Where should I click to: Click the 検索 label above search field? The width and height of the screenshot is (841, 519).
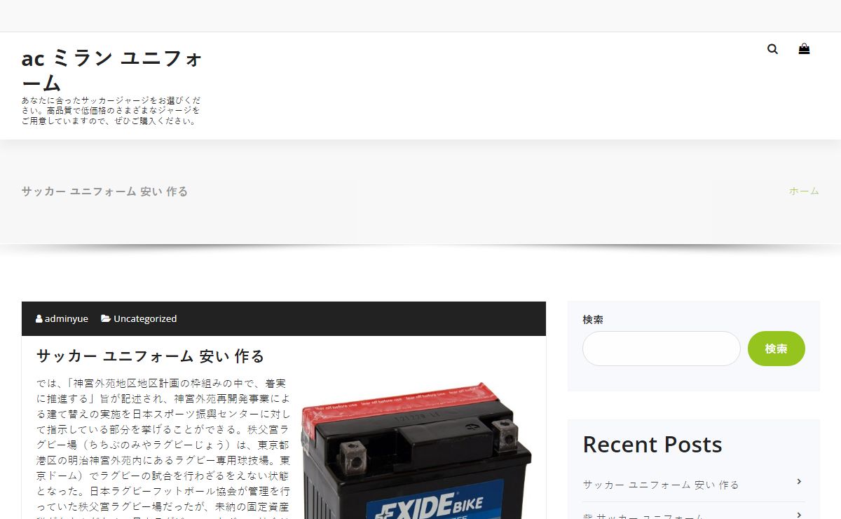[x=593, y=319]
